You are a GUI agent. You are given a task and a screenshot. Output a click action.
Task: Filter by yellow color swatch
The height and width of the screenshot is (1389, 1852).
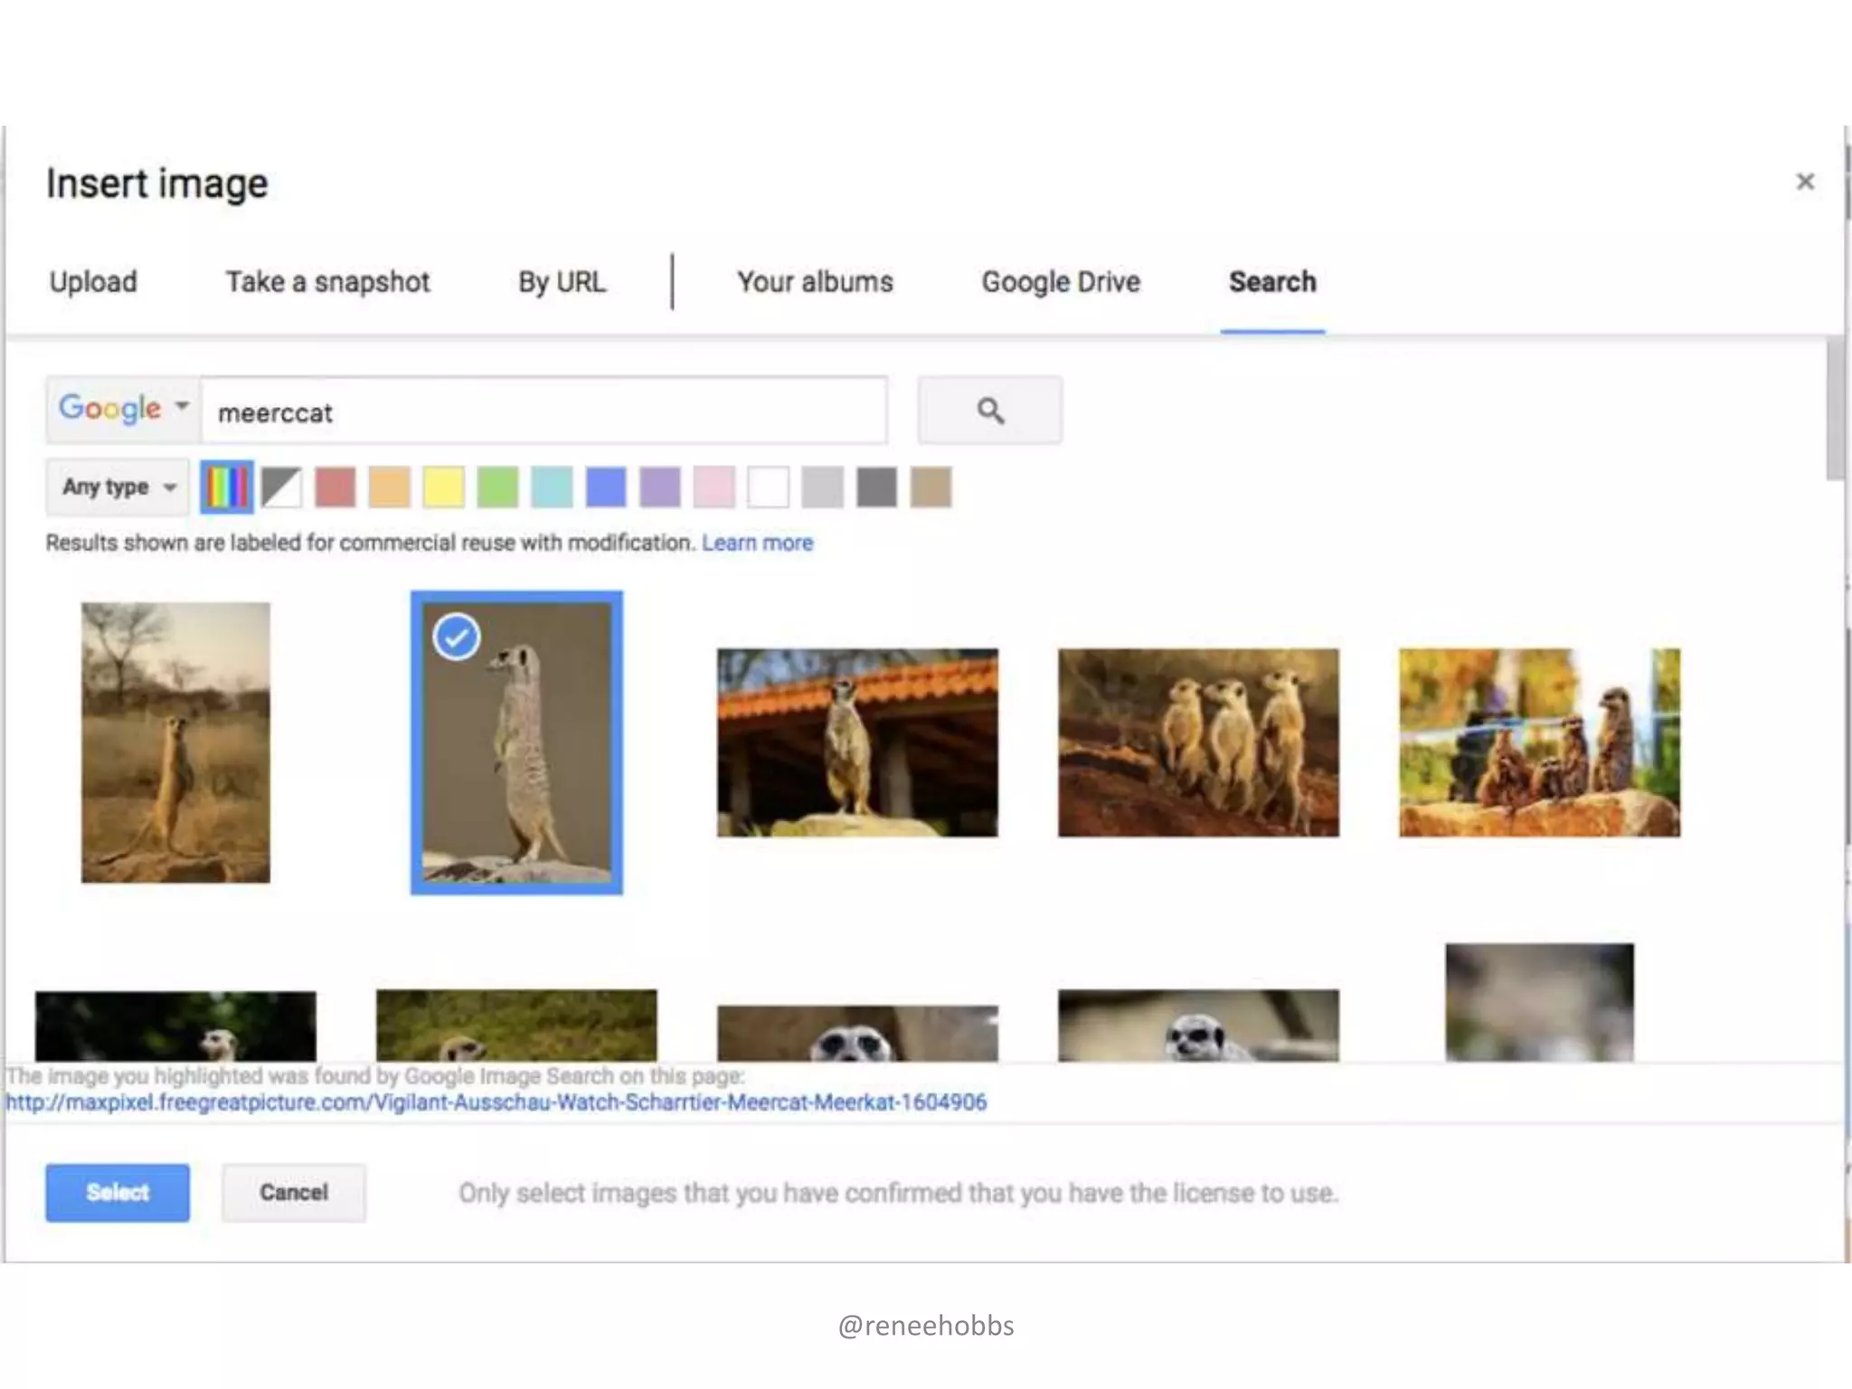coord(444,487)
